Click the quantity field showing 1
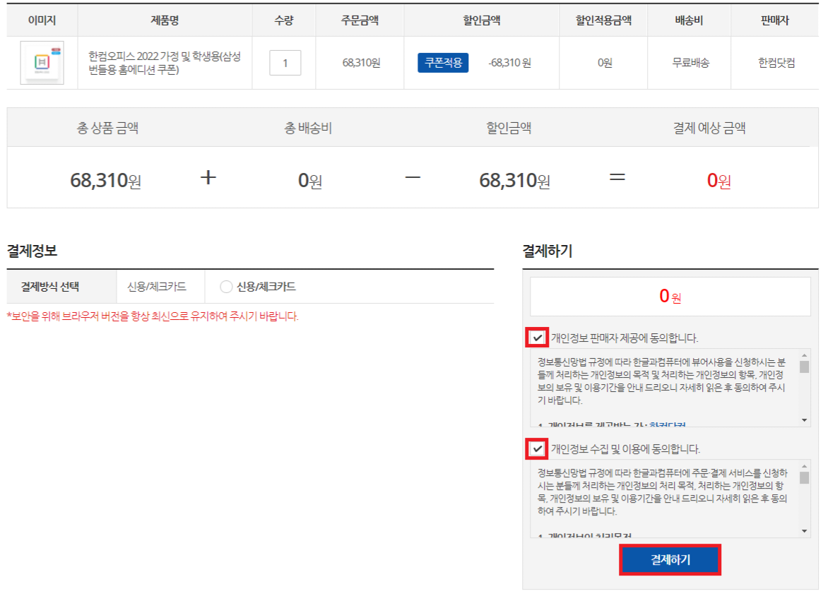 [x=285, y=63]
